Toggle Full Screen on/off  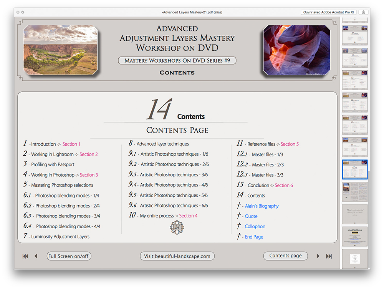[x=69, y=256]
